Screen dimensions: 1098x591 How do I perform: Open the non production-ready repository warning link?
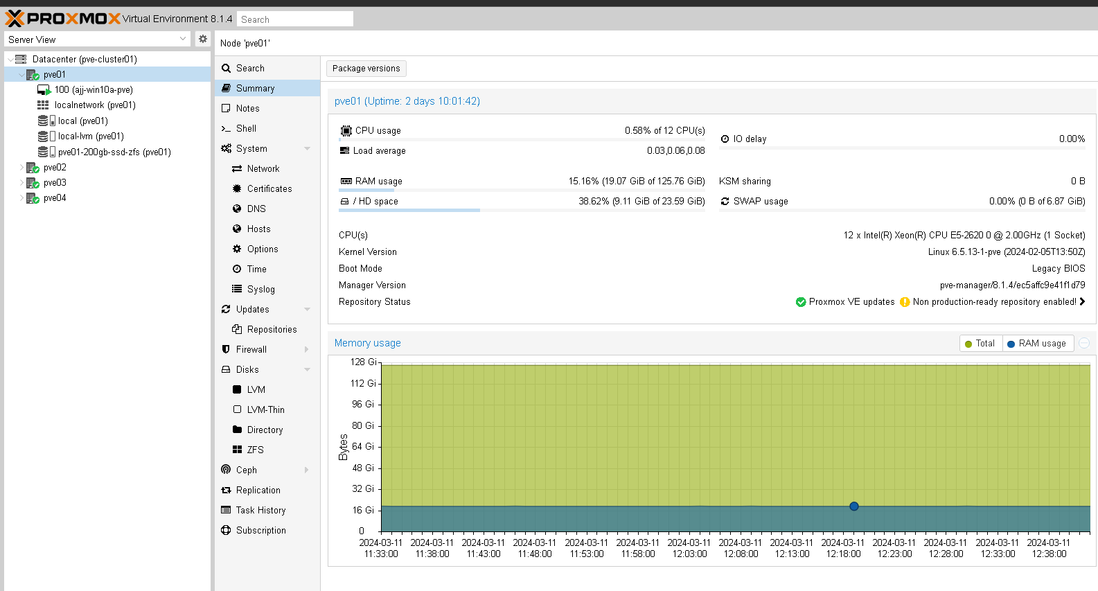993,302
